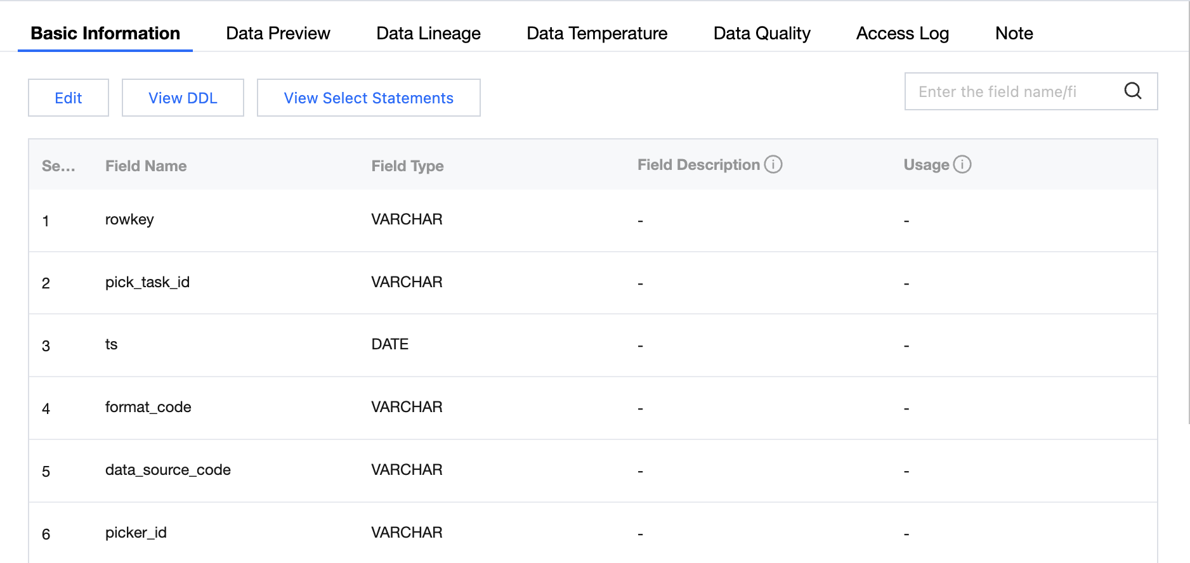Switch to the Data Preview tab
Viewport: 1190px width, 563px height.
click(x=278, y=34)
